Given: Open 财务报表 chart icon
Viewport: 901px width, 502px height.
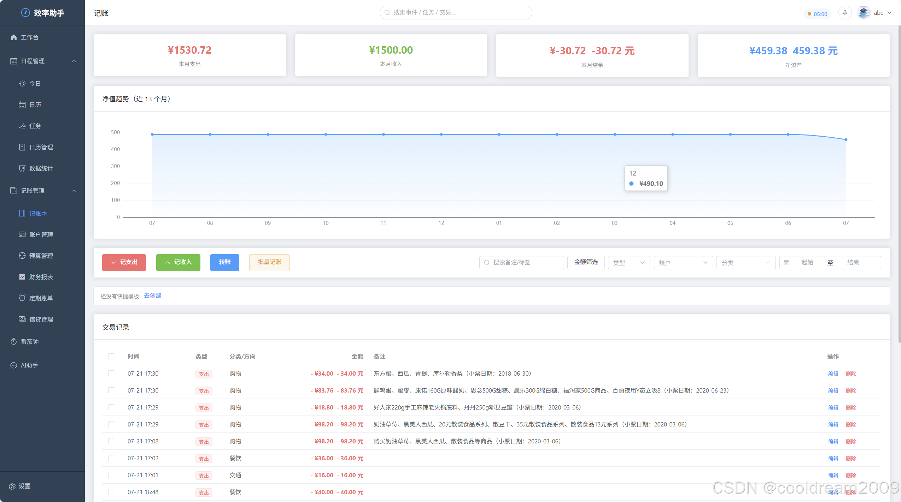Looking at the screenshot, I should [x=22, y=277].
